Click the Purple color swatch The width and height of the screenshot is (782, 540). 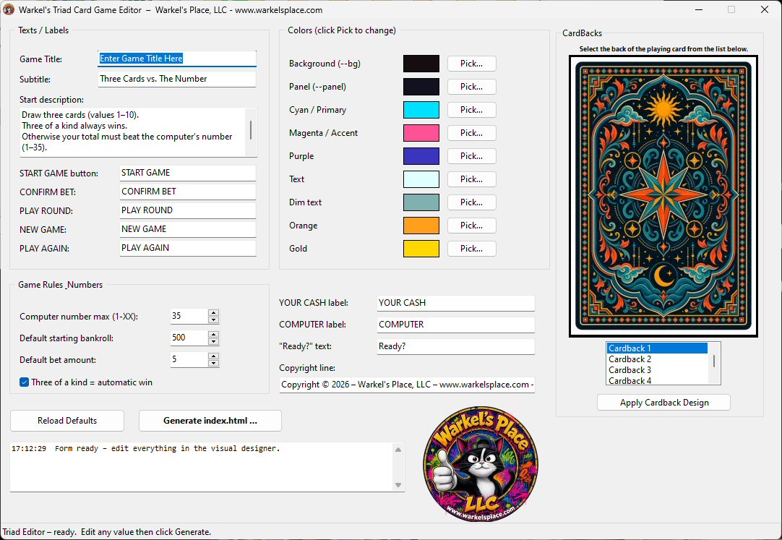[x=421, y=156]
